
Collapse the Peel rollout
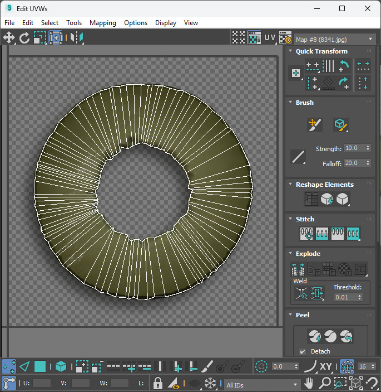(290, 314)
